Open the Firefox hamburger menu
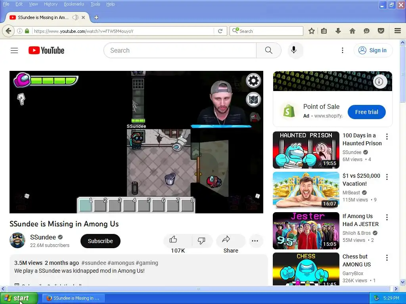The width and height of the screenshot is (406, 304). [x=398, y=31]
